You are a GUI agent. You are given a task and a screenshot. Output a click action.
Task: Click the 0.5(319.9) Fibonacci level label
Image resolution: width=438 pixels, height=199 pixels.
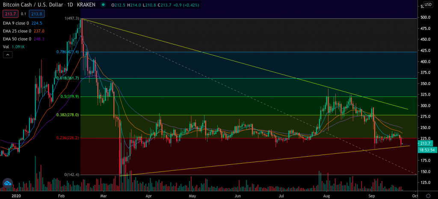pyautogui.click(x=70, y=97)
